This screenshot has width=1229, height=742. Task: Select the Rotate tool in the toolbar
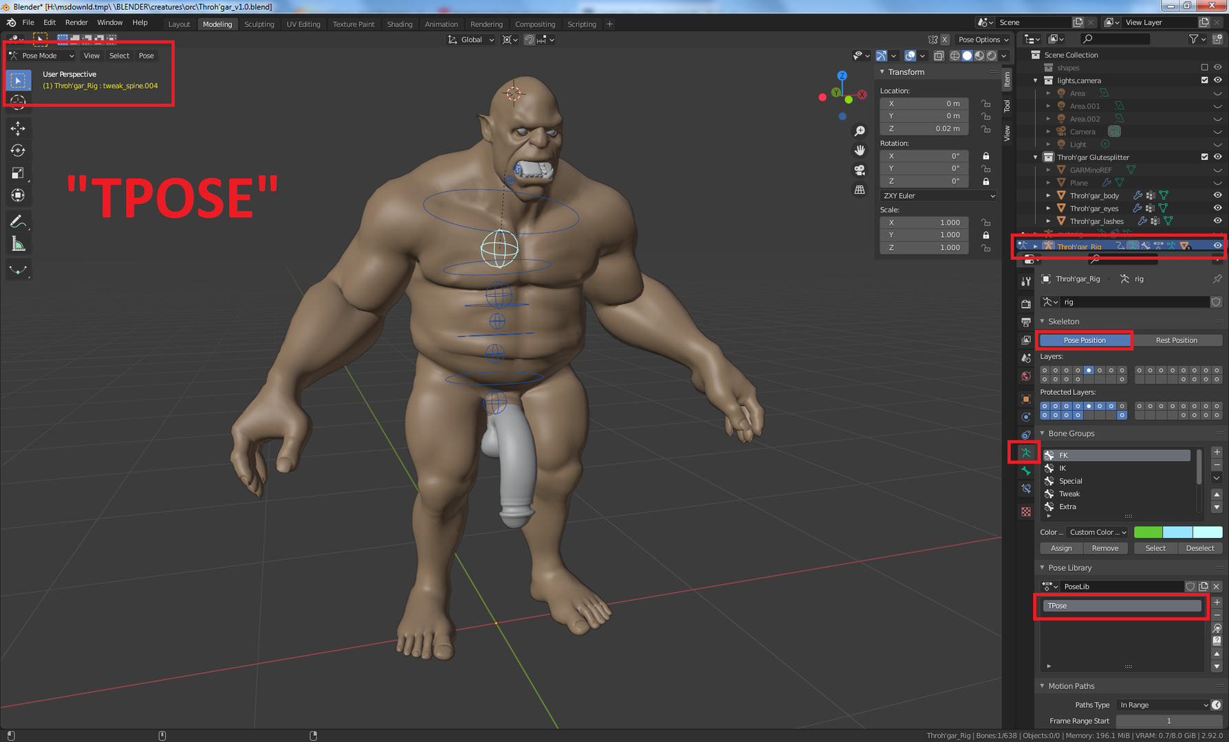19,150
